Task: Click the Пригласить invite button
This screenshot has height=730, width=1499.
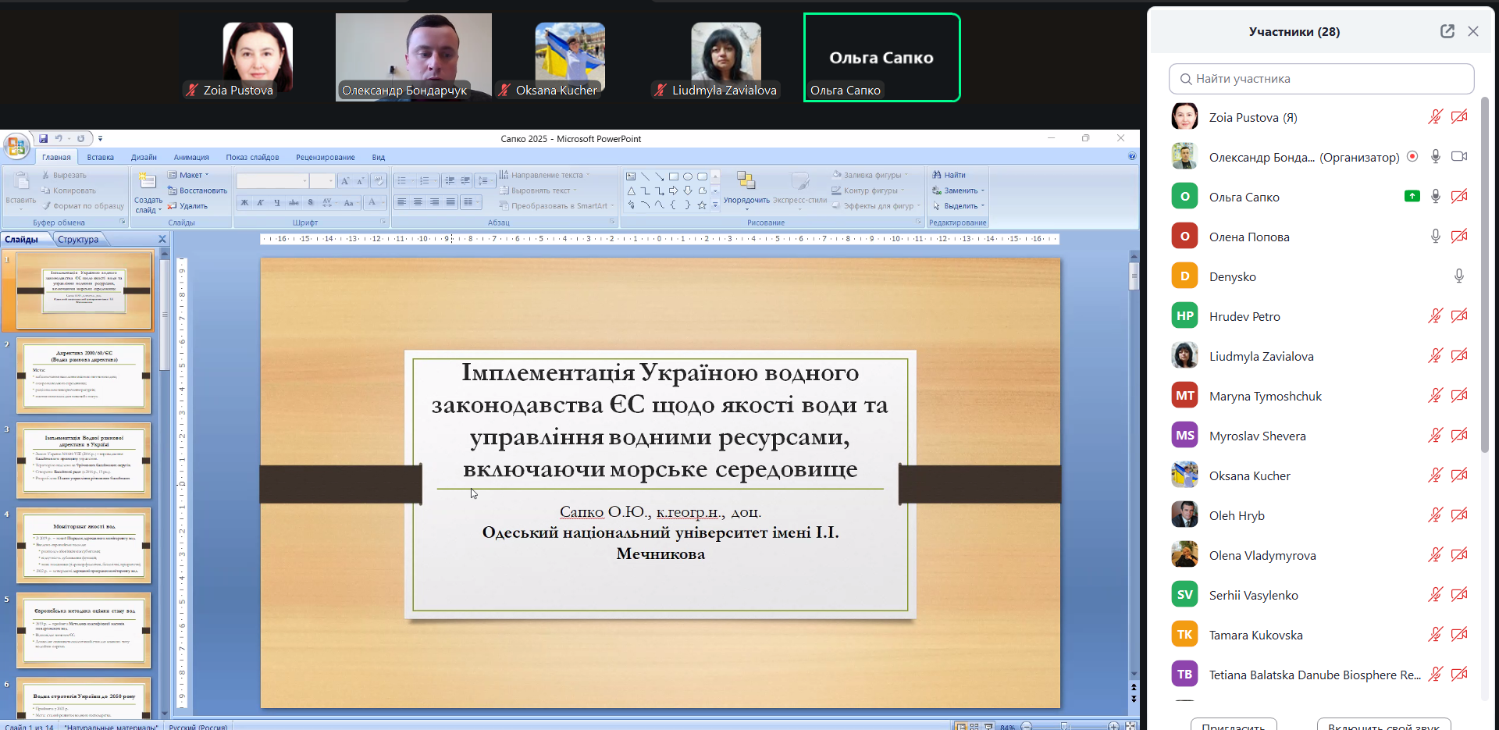Action: pyautogui.click(x=1233, y=725)
